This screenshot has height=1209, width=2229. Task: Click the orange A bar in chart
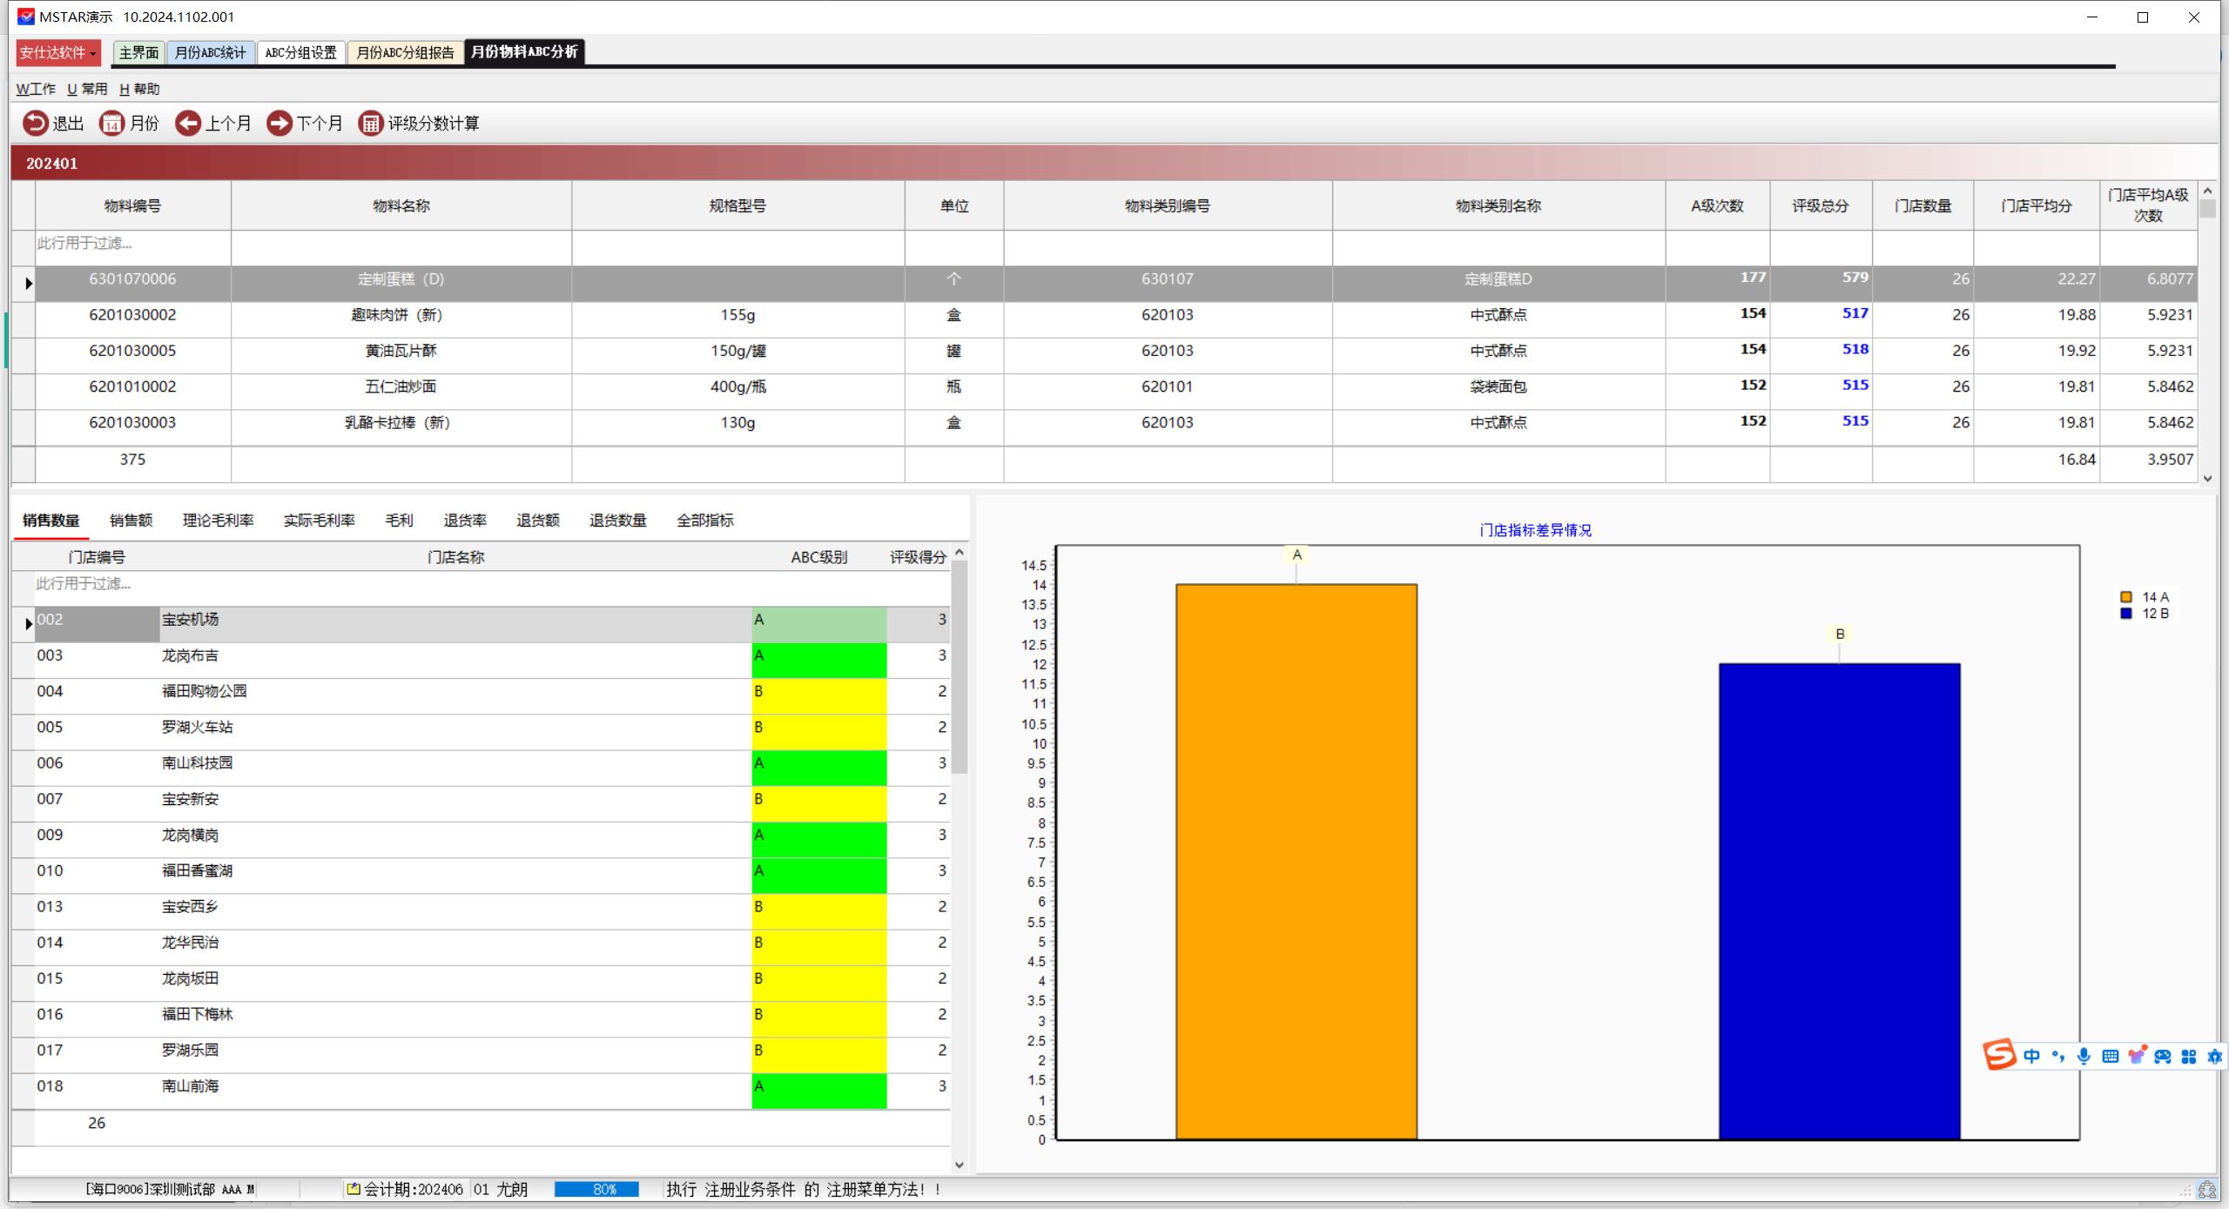(x=1296, y=862)
